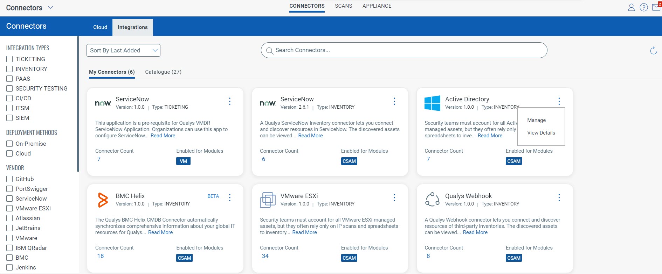Click the Search Connectors input field

click(x=404, y=50)
